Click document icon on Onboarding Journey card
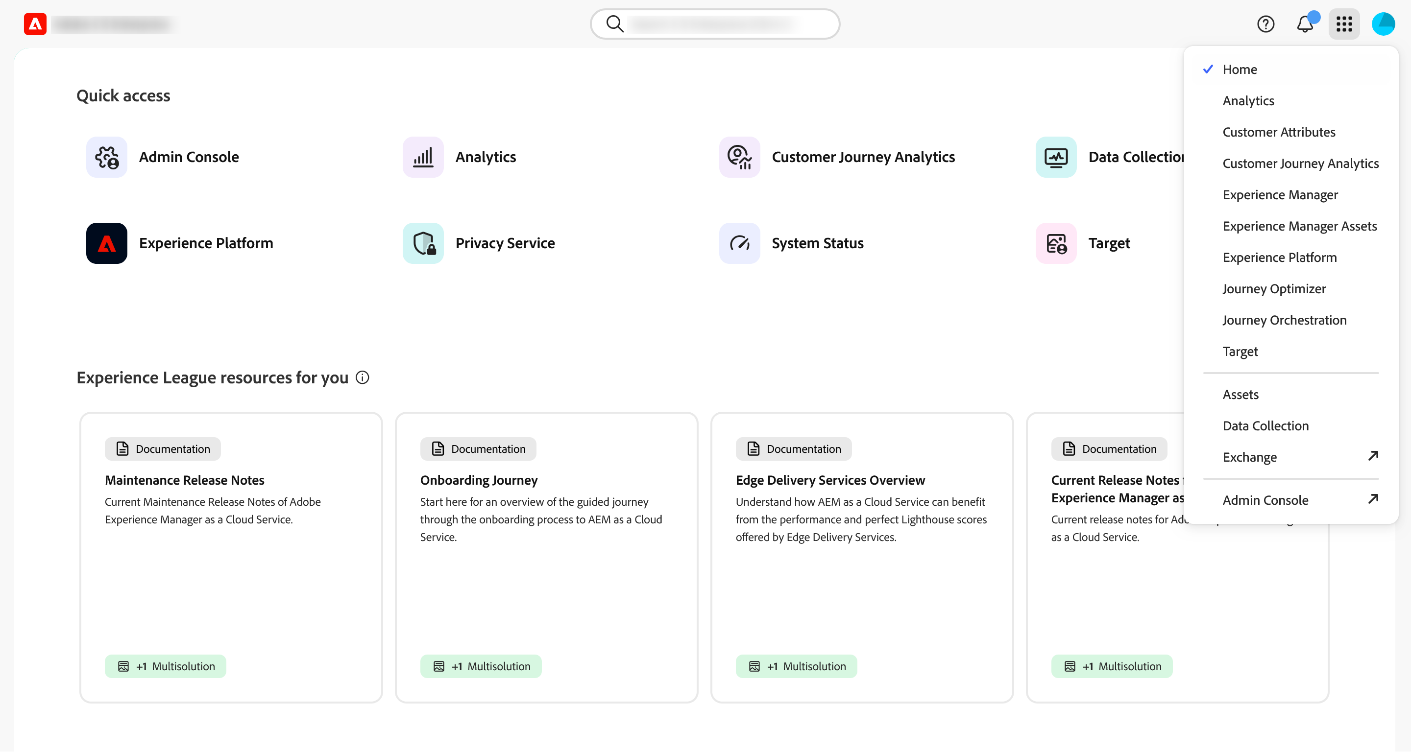The width and height of the screenshot is (1411, 752). coord(438,449)
